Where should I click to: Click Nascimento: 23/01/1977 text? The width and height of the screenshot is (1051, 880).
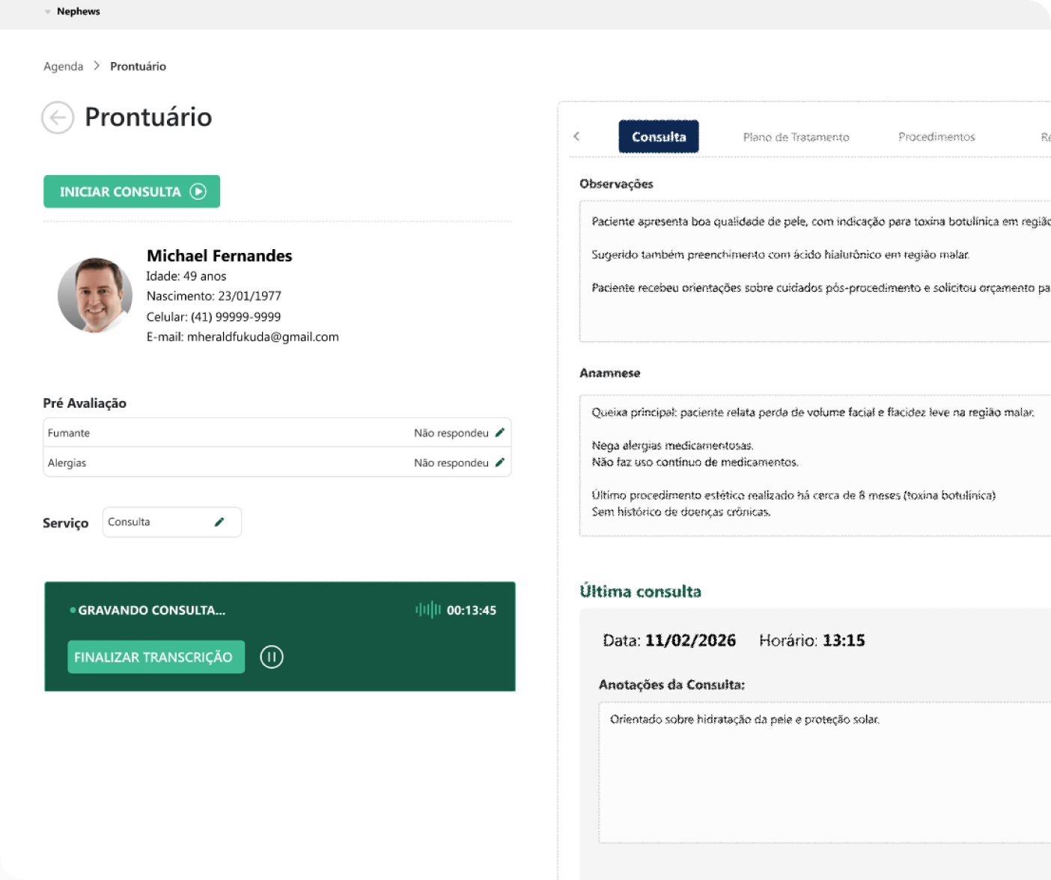[x=214, y=296]
